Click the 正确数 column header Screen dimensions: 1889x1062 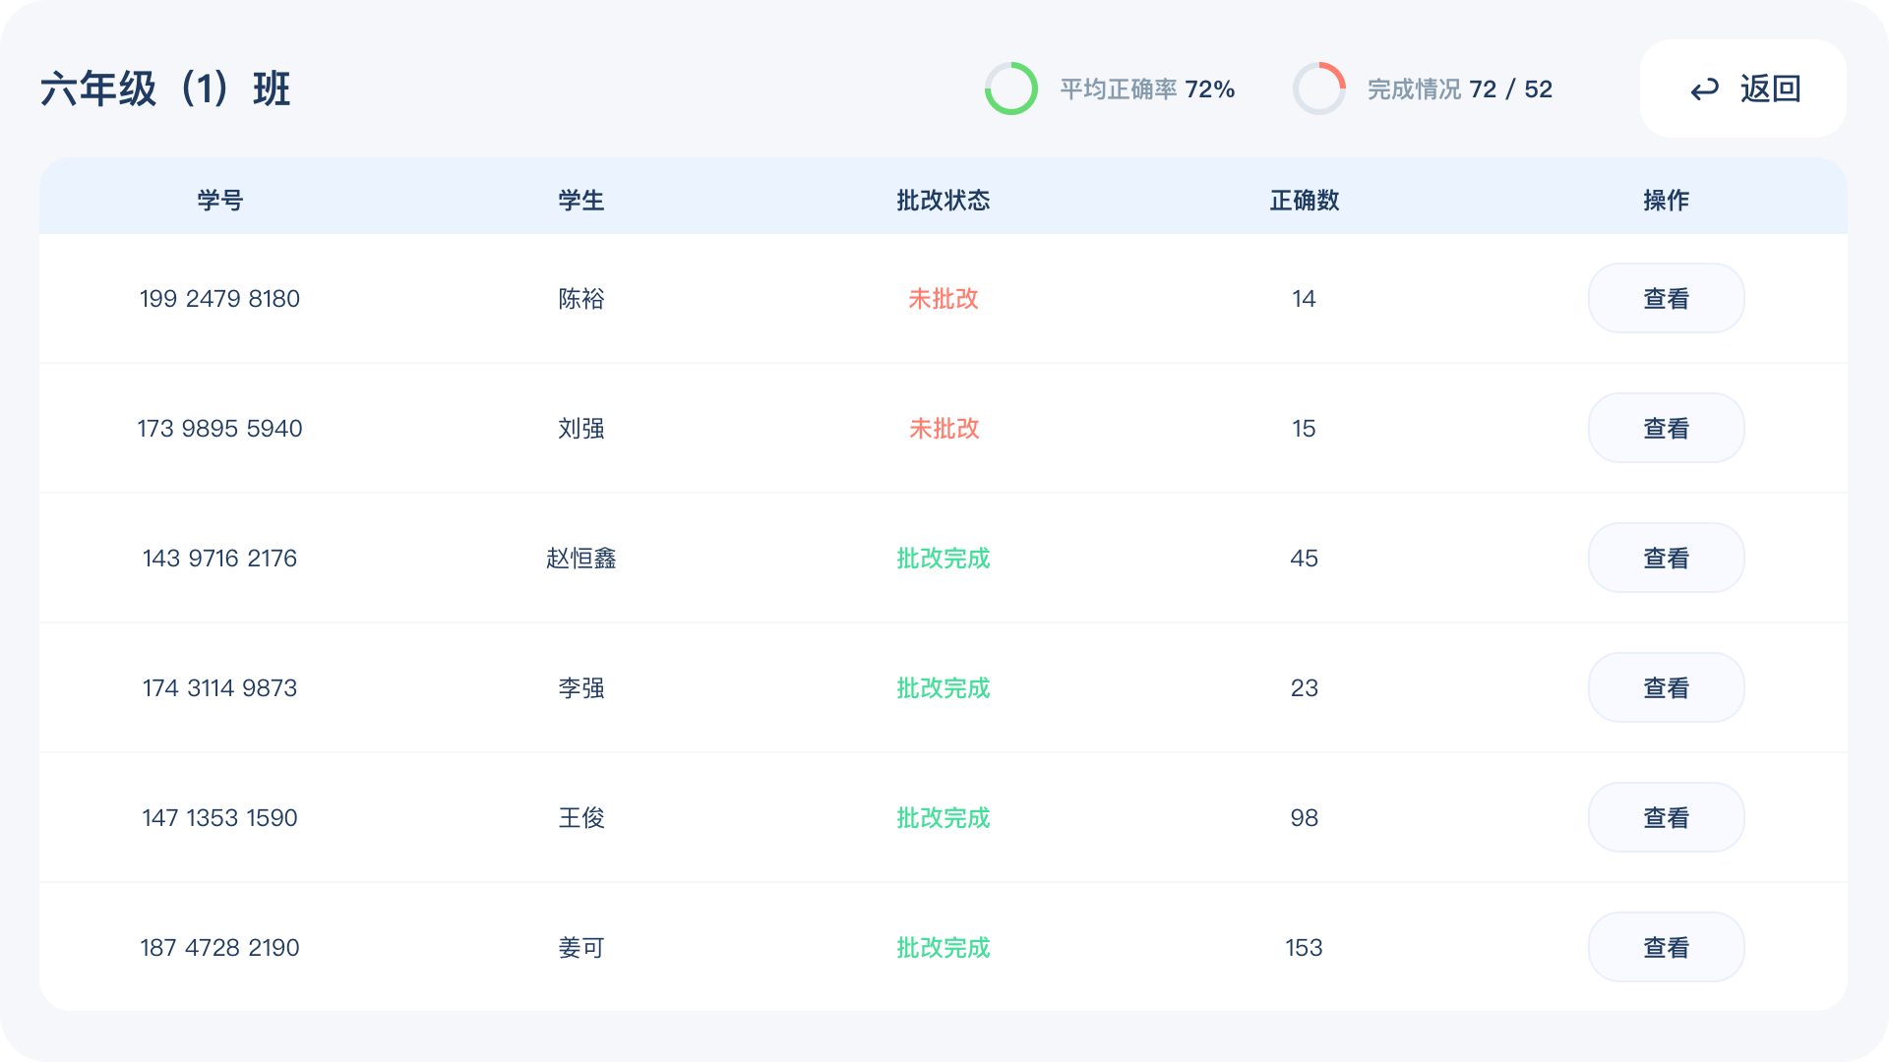pos(1304,201)
